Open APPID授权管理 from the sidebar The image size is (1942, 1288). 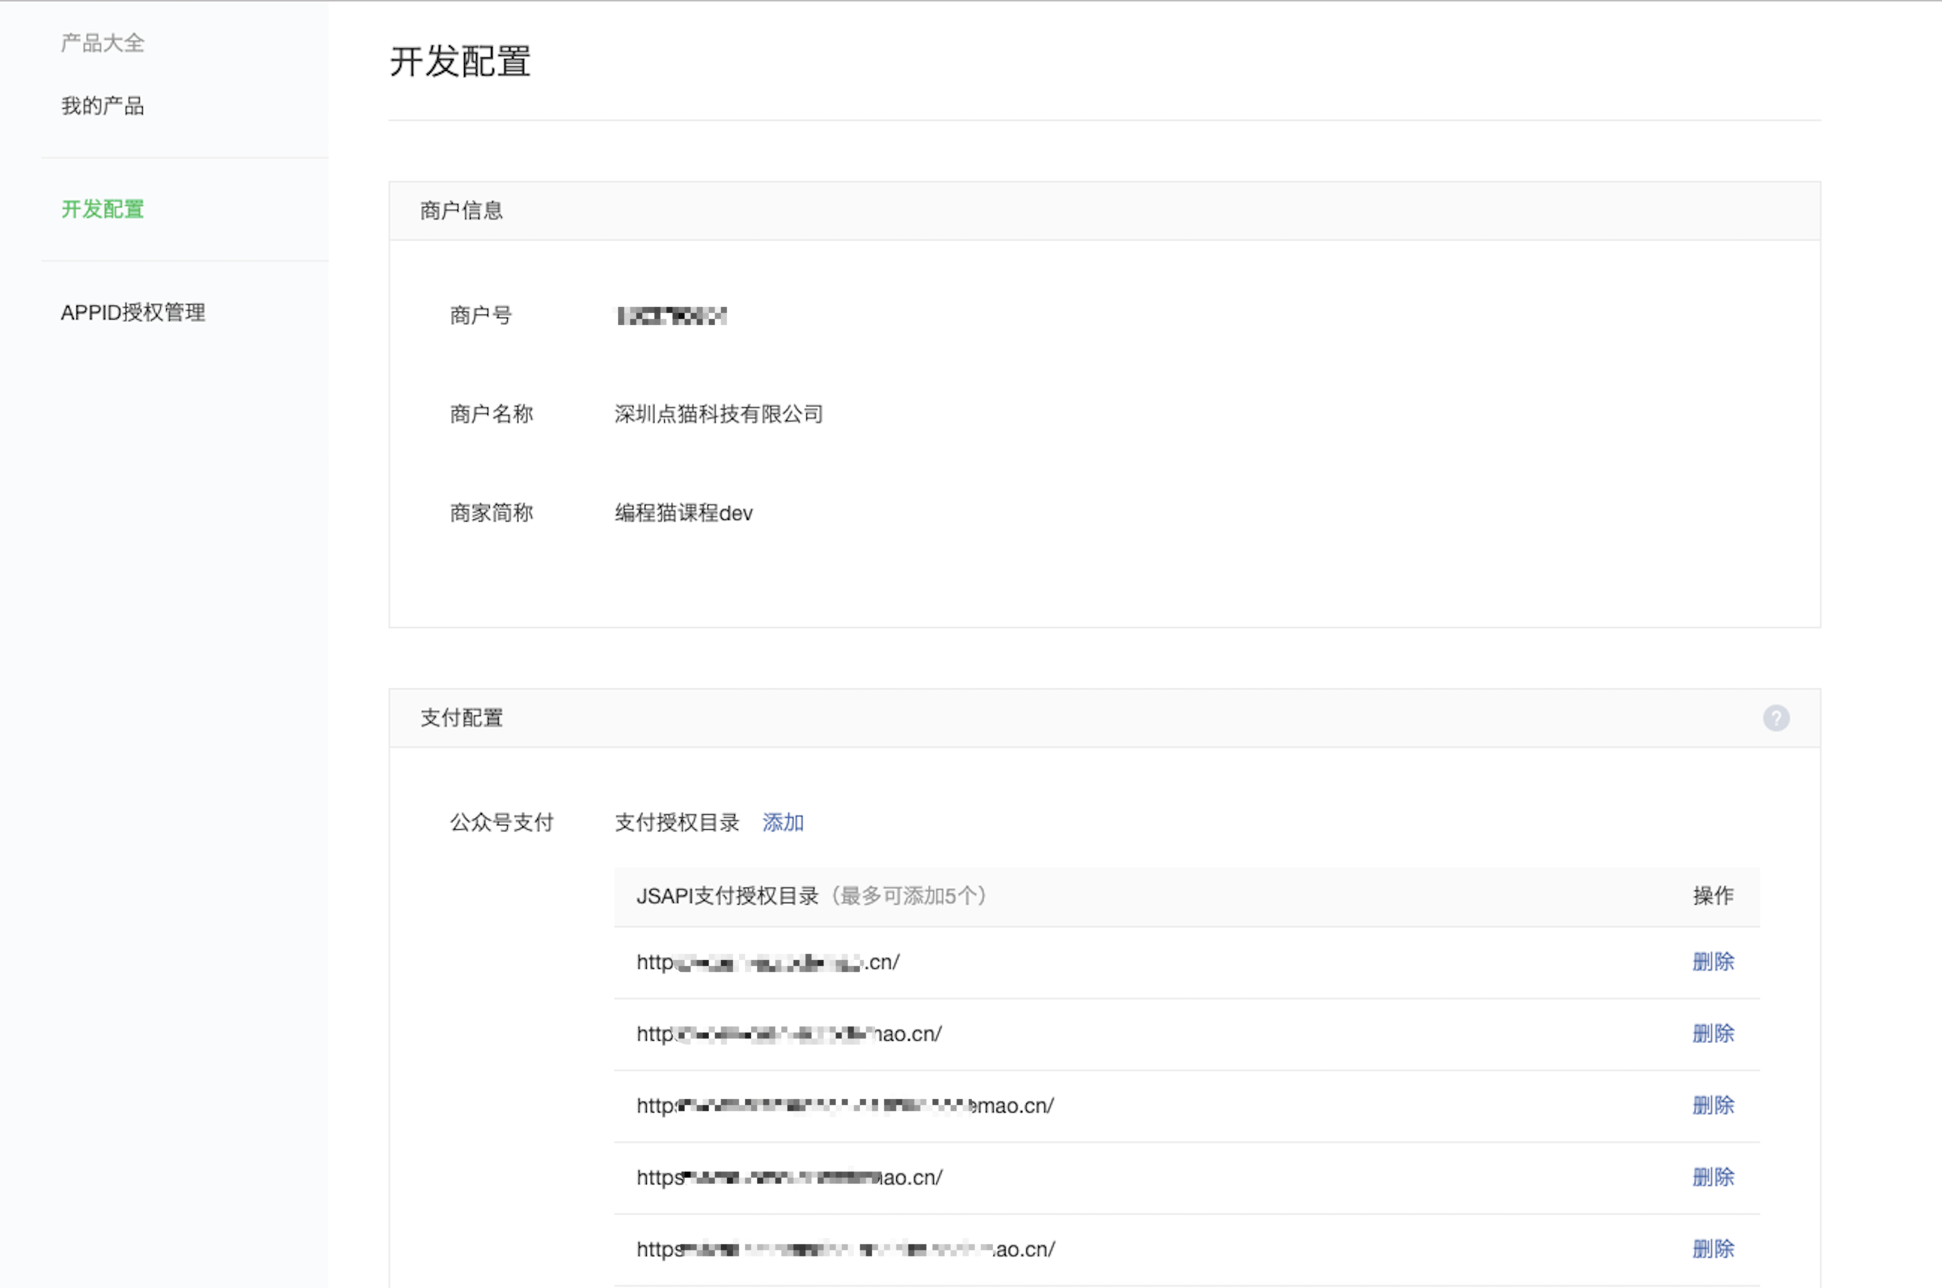(x=133, y=312)
